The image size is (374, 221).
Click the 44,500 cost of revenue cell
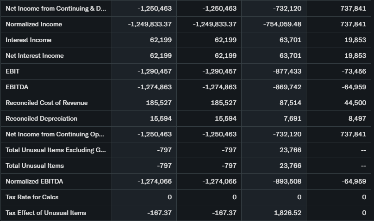(x=355, y=103)
